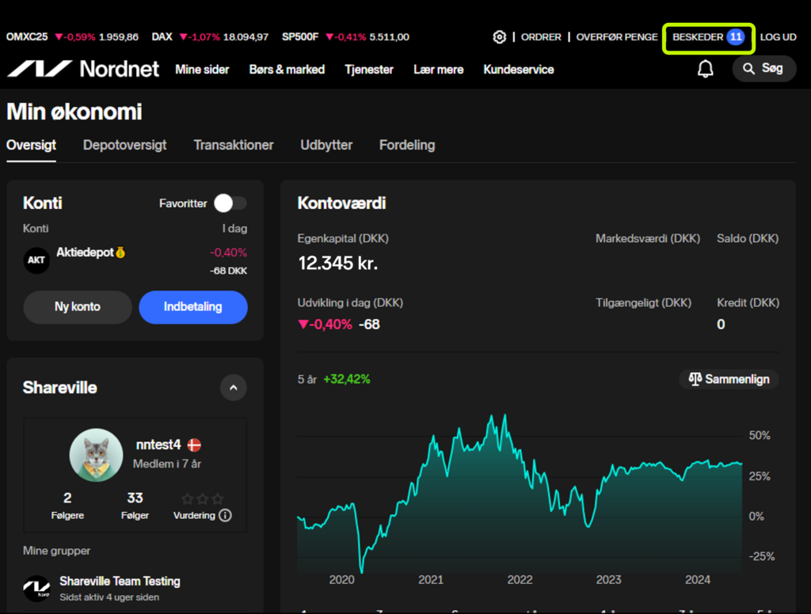Click the Min økonomi page heading
The width and height of the screenshot is (811, 614).
[74, 112]
